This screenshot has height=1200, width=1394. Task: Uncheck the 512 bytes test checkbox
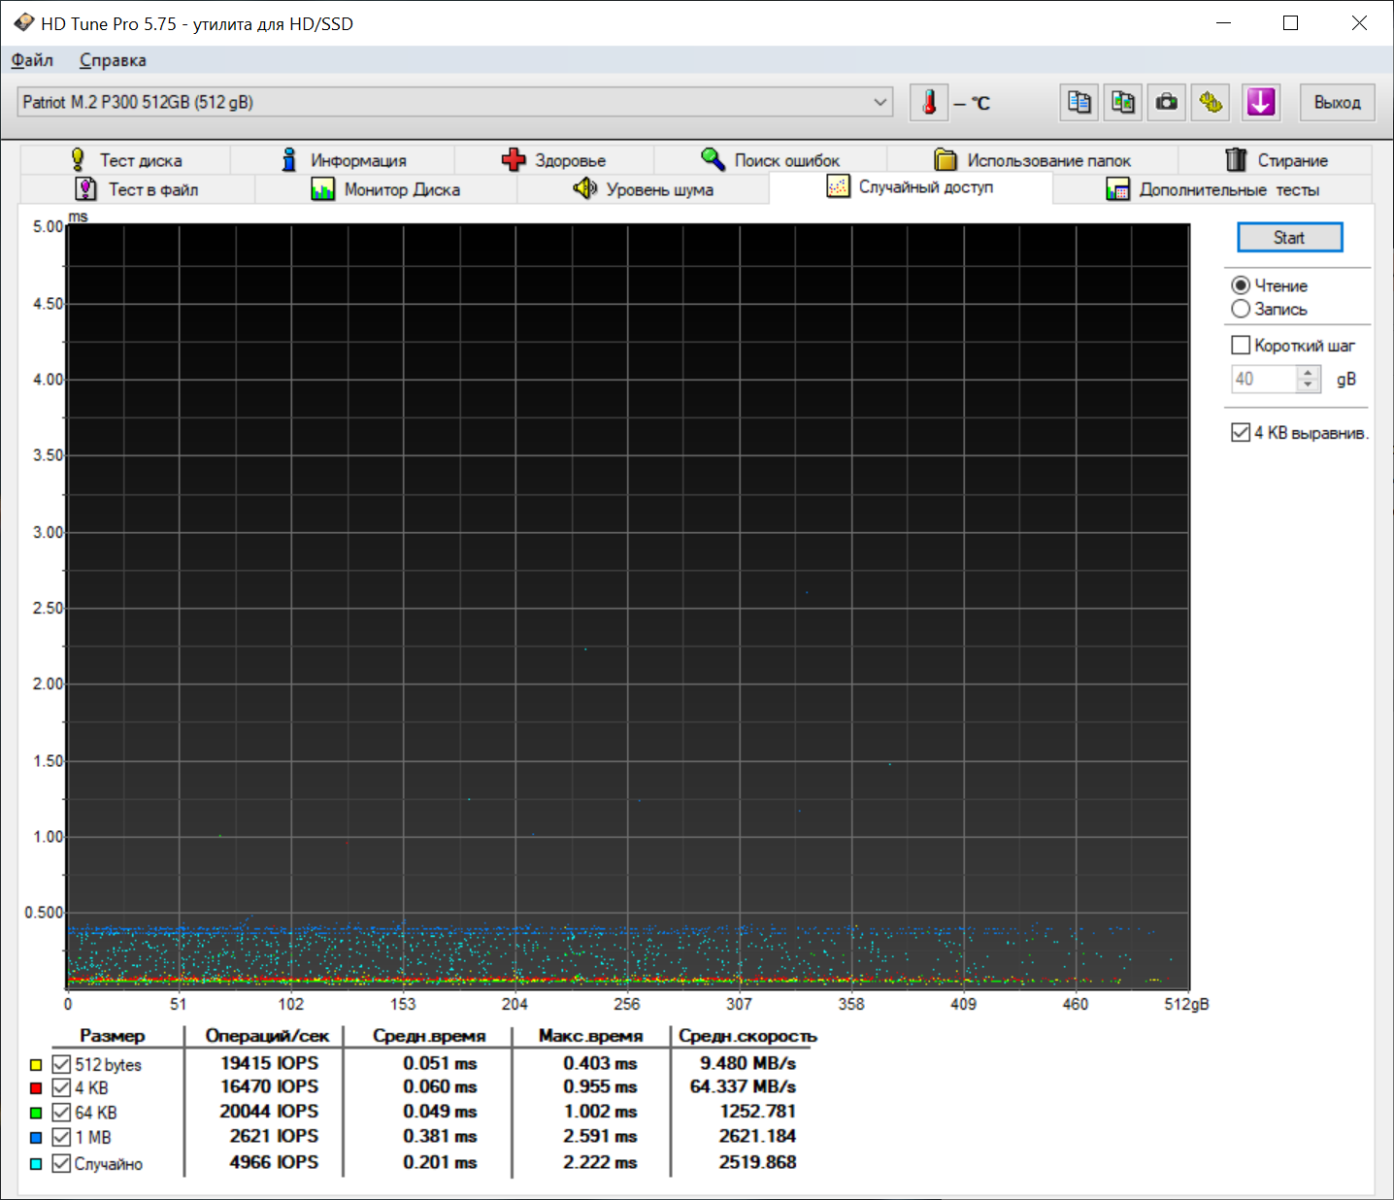[x=61, y=1064]
